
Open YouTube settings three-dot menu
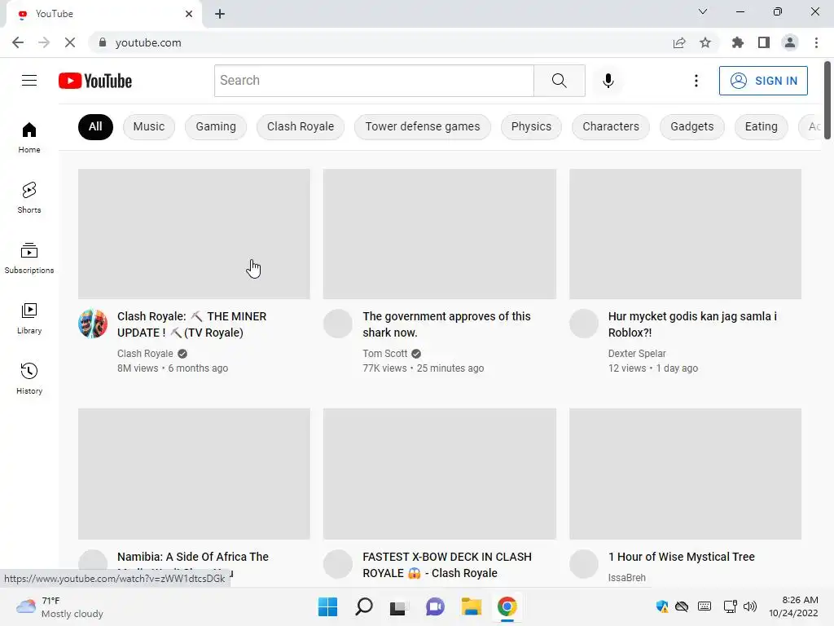pyautogui.click(x=696, y=81)
